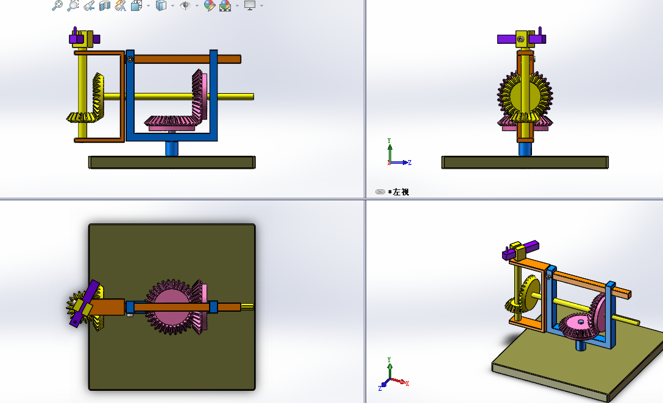This screenshot has height=403, width=663.
Task: Return to the Previous View
Action: click(89, 5)
